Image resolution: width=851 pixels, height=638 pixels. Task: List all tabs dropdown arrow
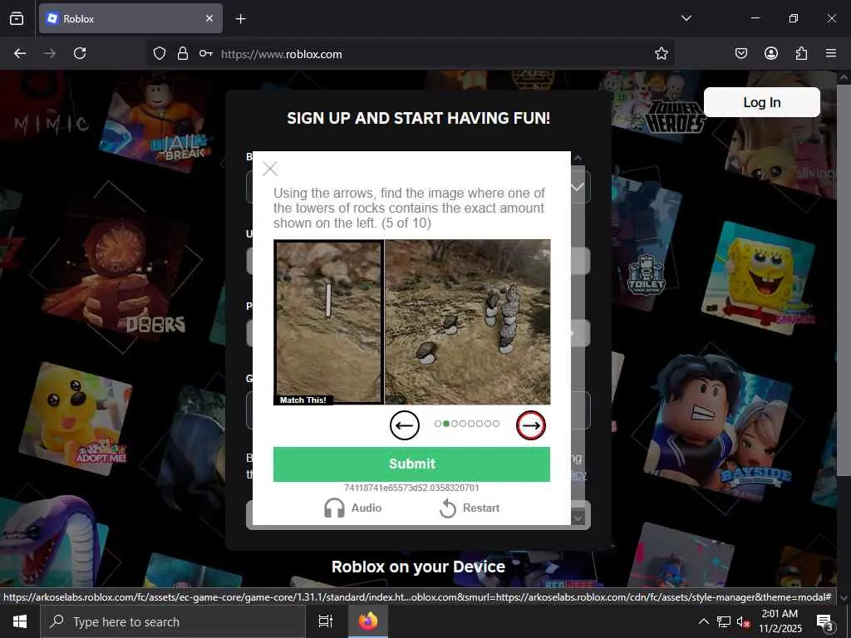(x=686, y=18)
